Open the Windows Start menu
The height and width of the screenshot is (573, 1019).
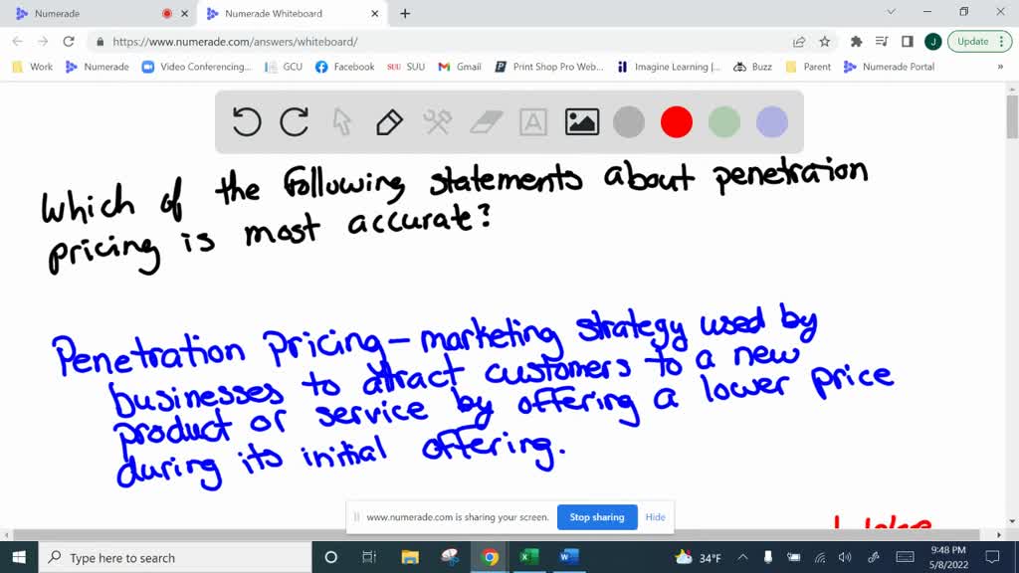click(19, 557)
